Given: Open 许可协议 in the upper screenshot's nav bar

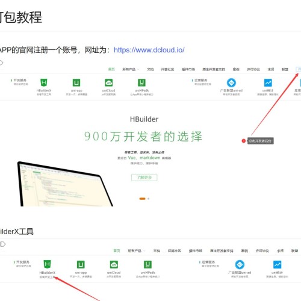Looking at the screenshot, I should tap(253, 69).
